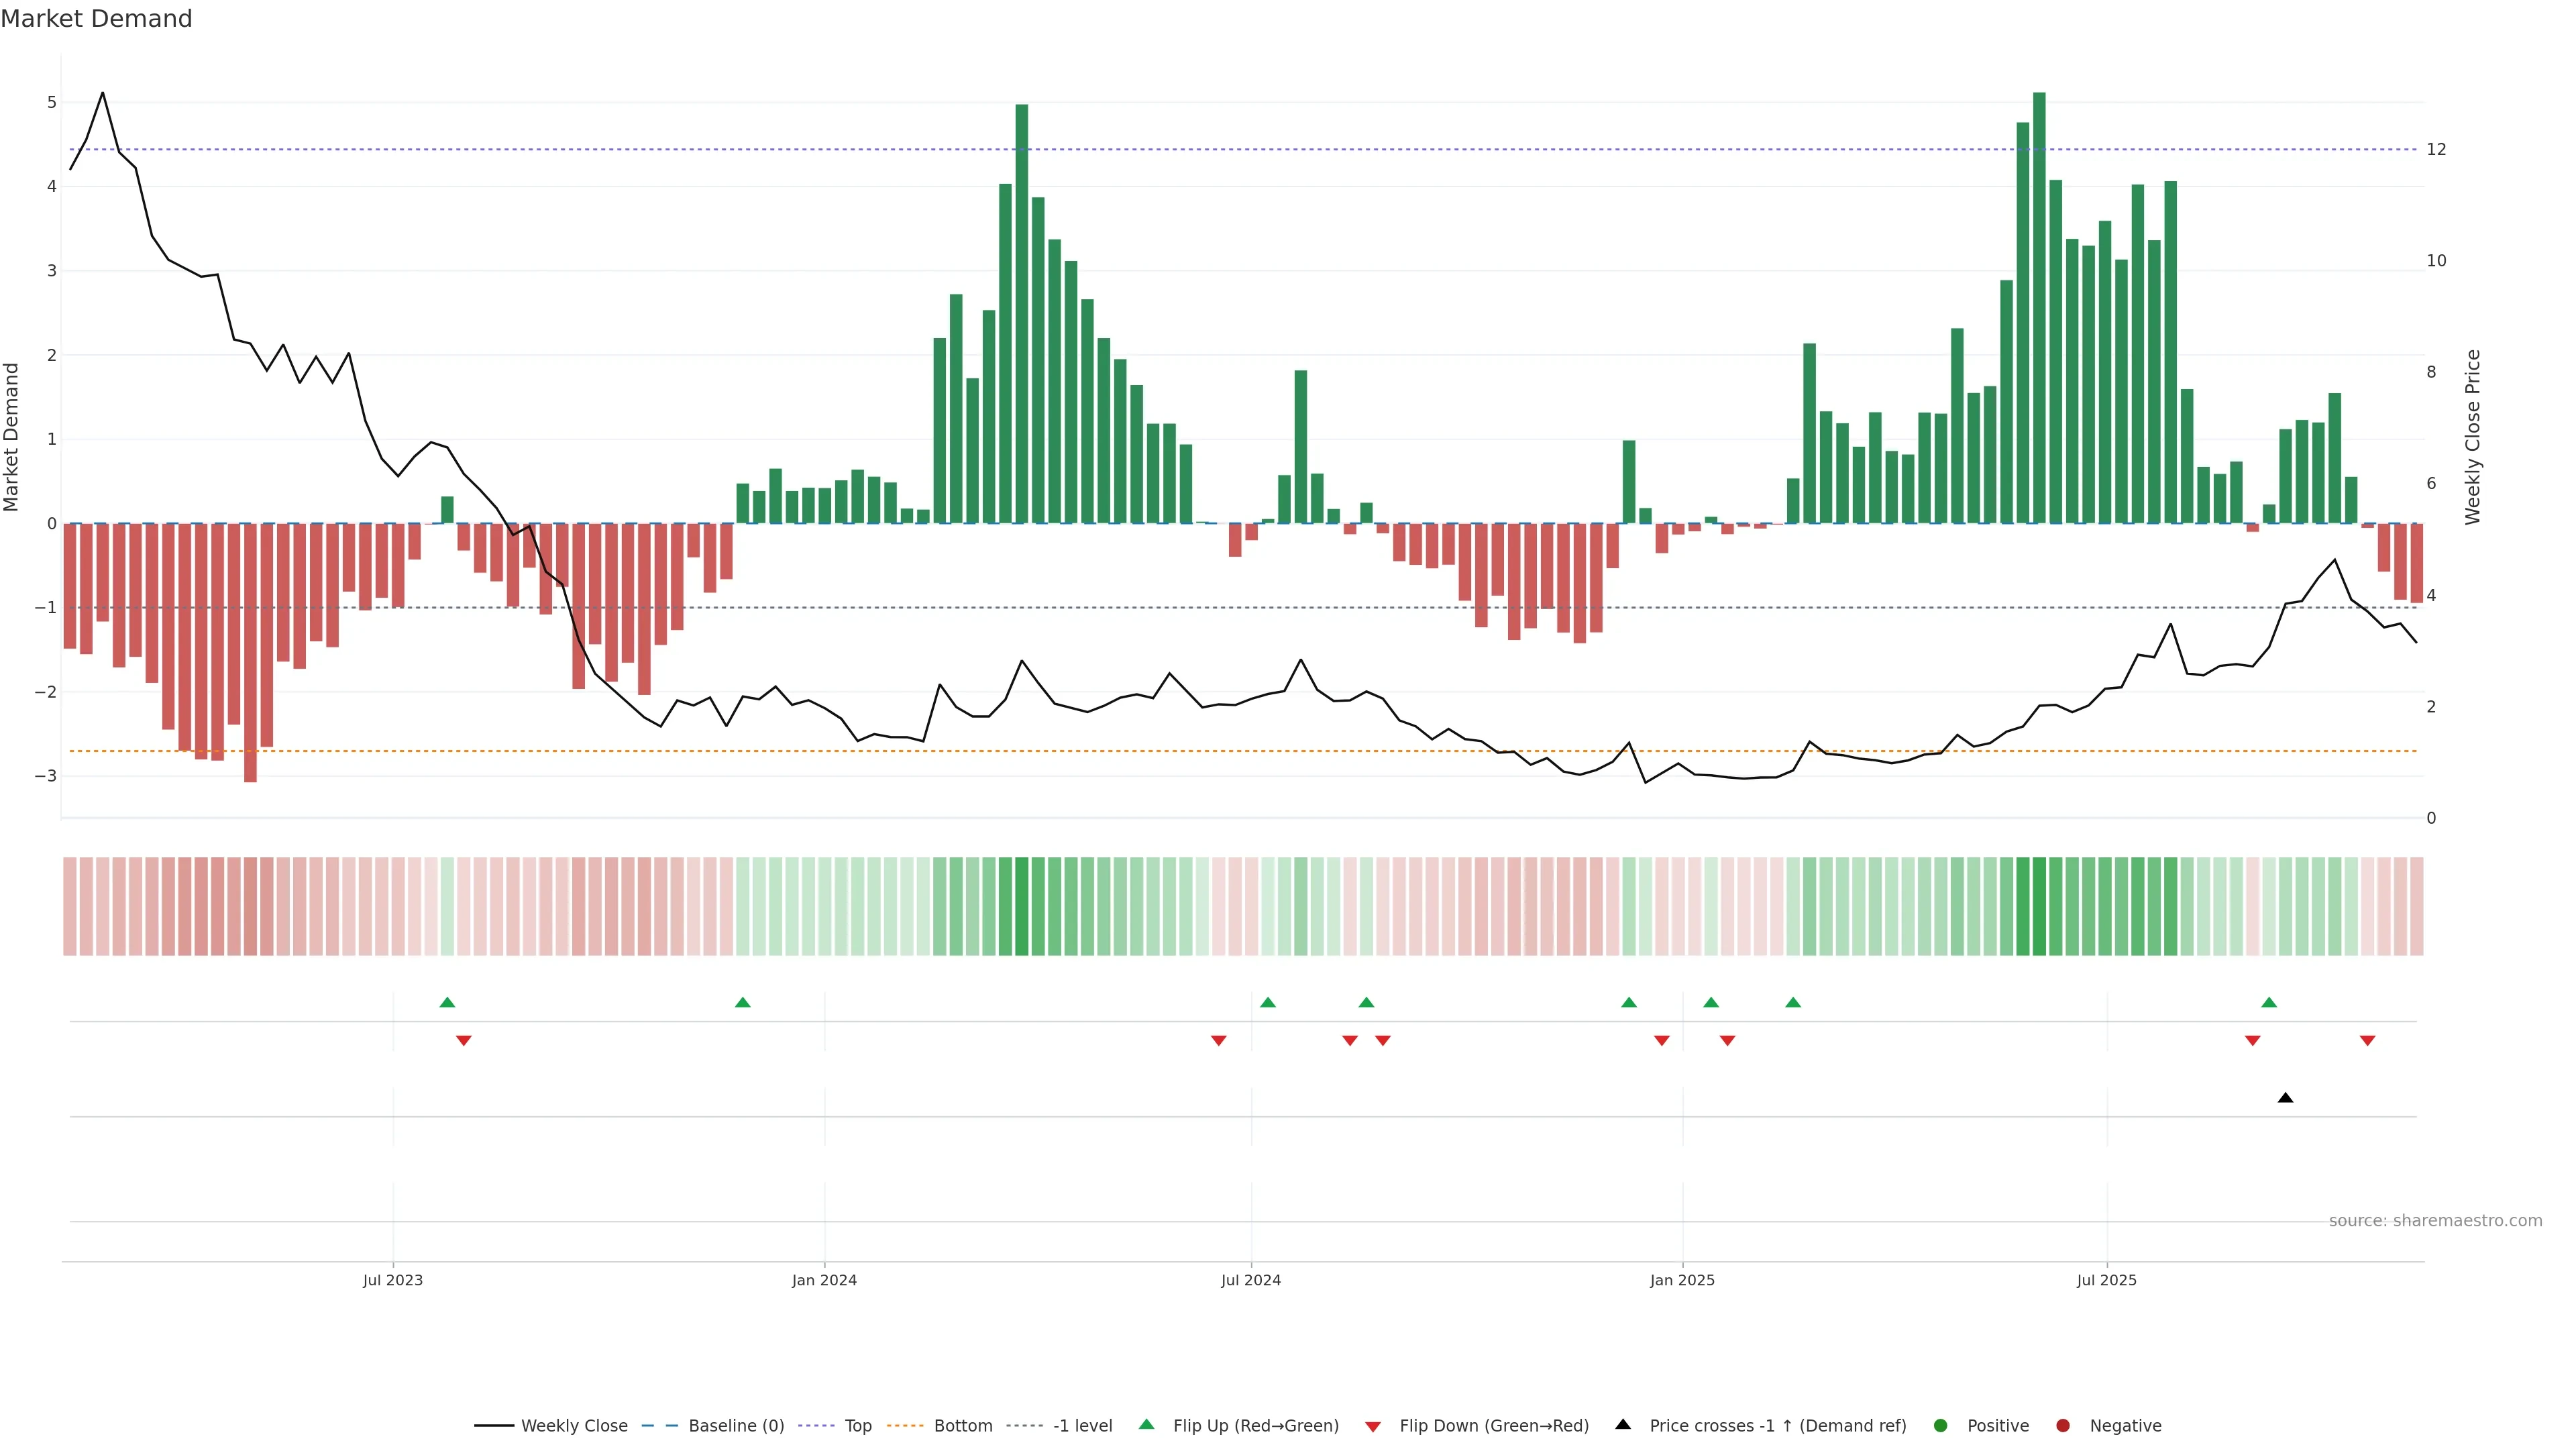Click the Jan 2024 axis label
This screenshot has width=2576, height=1449.
click(x=824, y=1280)
